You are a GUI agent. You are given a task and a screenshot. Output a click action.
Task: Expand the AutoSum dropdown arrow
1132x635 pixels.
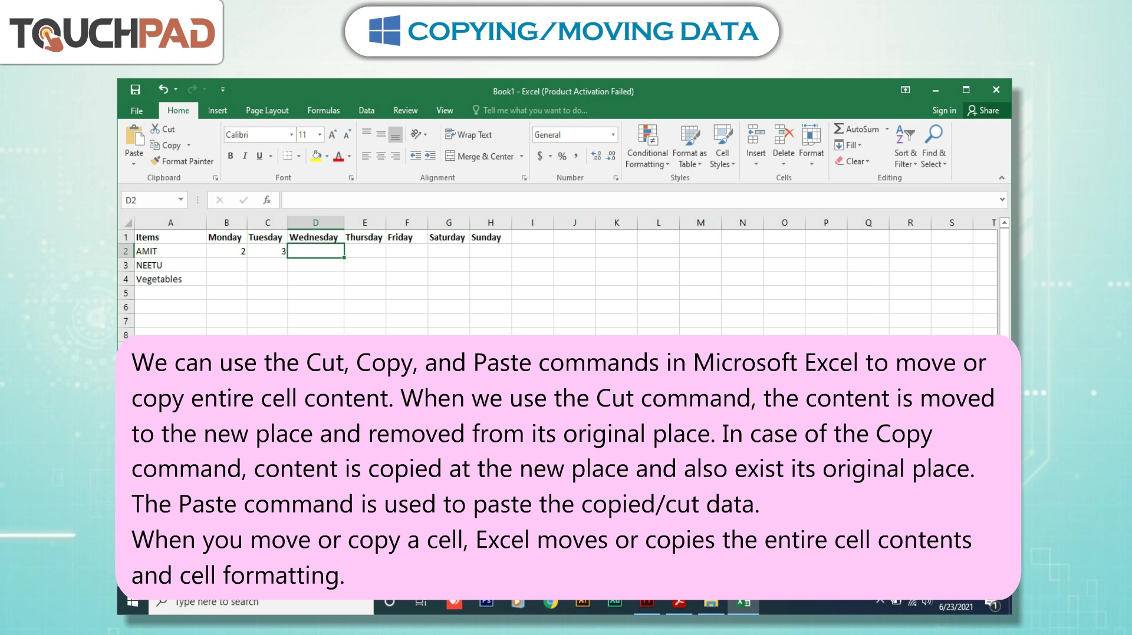coord(887,129)
